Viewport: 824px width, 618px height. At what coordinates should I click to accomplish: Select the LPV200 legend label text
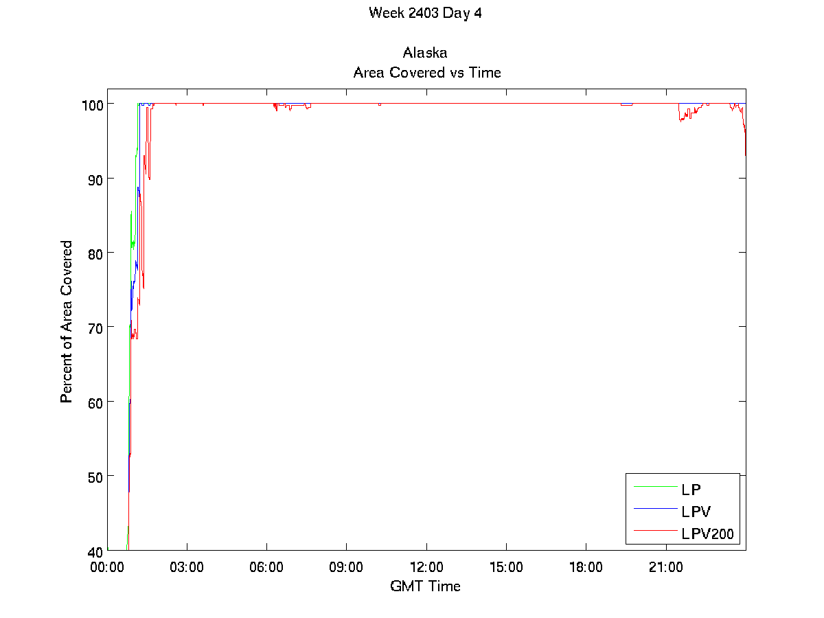(707, 533)
